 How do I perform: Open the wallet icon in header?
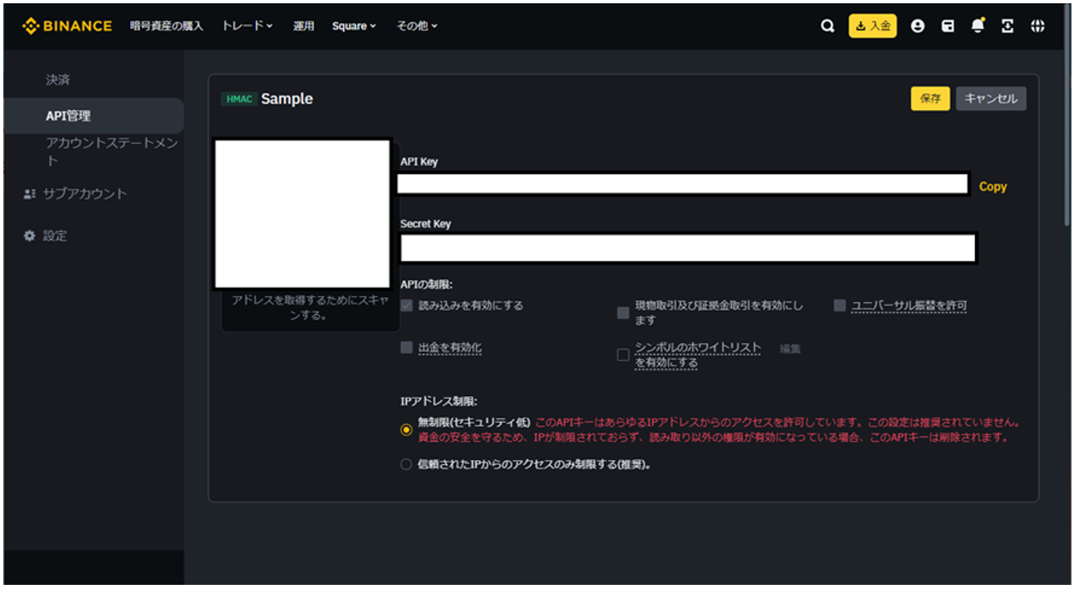(948, 26)
